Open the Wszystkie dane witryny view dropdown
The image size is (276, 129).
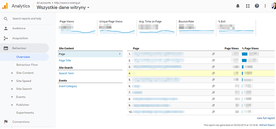coord(63,8)
